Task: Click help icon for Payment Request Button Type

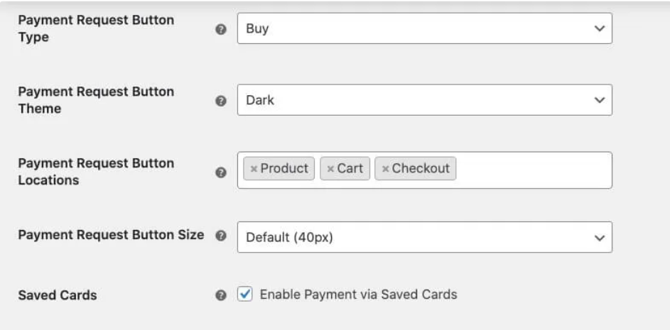Action: (x=221, y=30)
